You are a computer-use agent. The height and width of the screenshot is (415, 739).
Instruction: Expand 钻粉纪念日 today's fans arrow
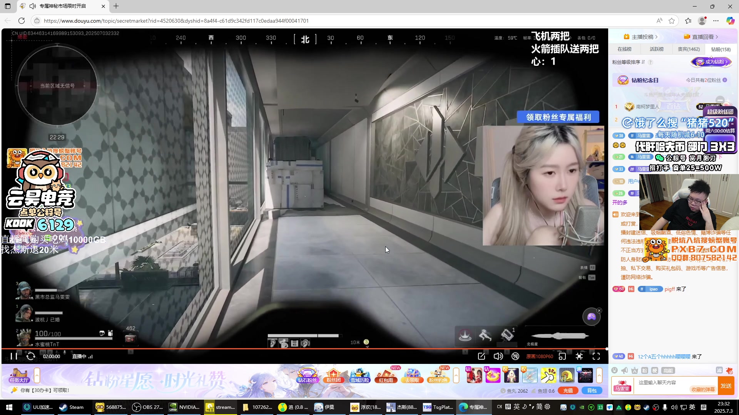(725, 80)
